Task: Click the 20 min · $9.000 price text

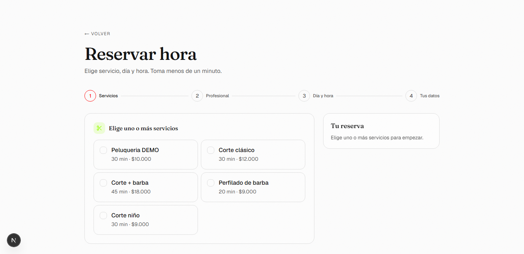Action: click(237, 192)
